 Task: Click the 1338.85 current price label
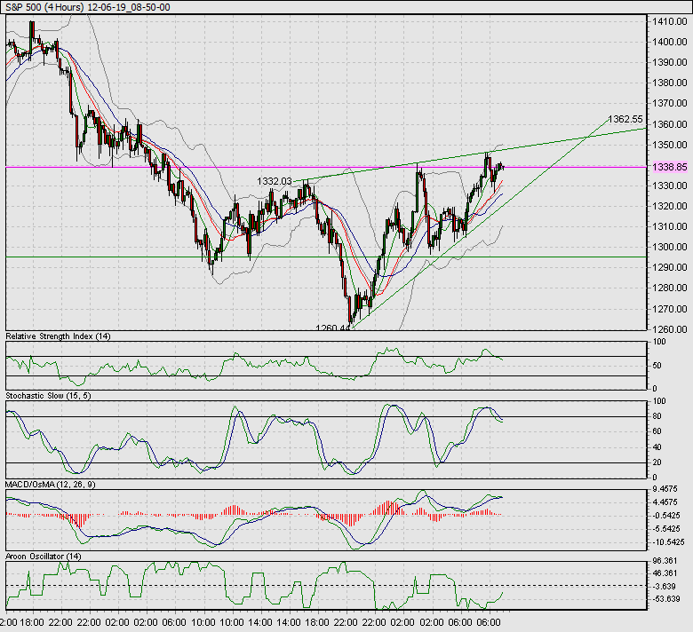coord(670,167)
